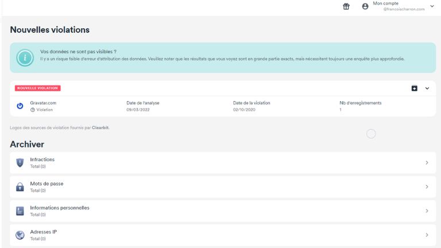The height and width of the screenshot is (248, 441).
Task: Open the Informations personnelles row
Action: click(223, 211)
